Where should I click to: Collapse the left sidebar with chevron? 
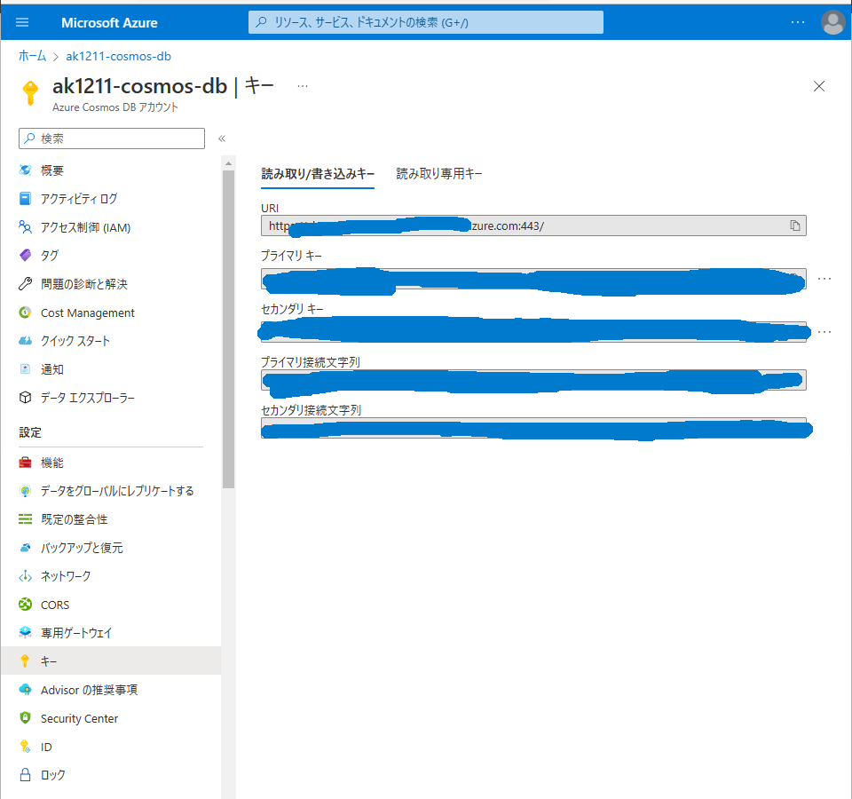(222, 138)
